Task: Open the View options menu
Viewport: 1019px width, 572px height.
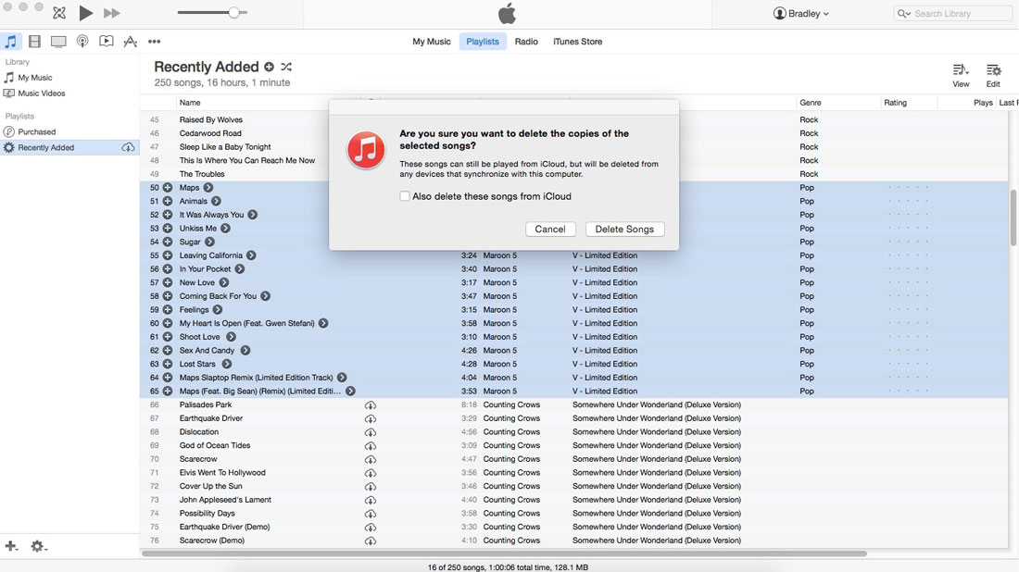Action: 961,75
